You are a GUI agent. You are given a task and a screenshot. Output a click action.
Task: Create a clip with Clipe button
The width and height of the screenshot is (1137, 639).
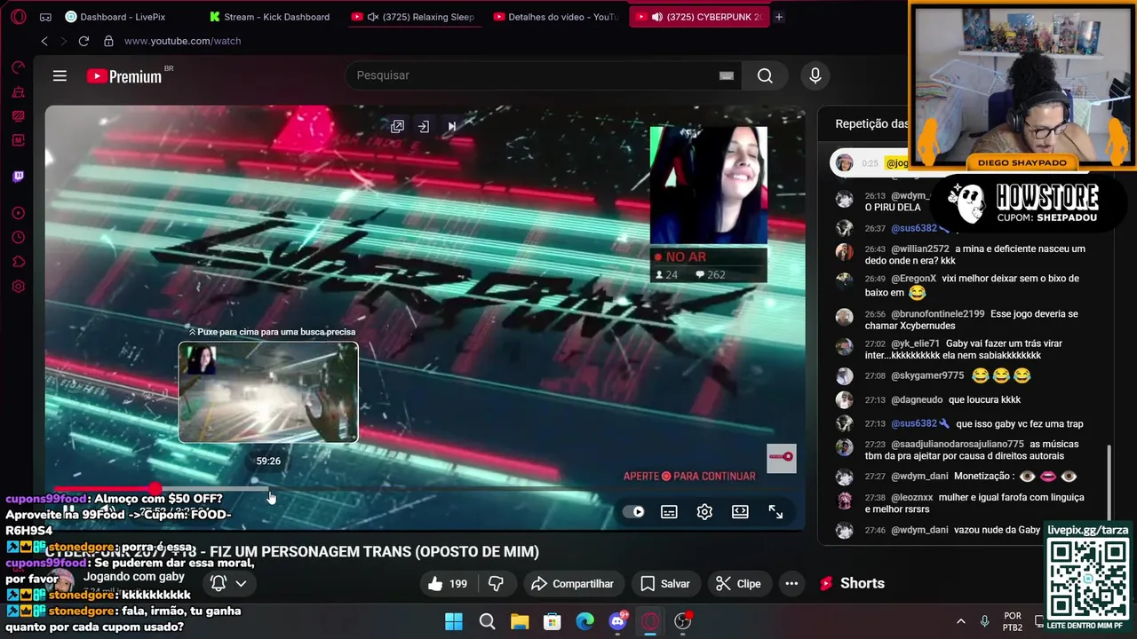coord(738,583)
